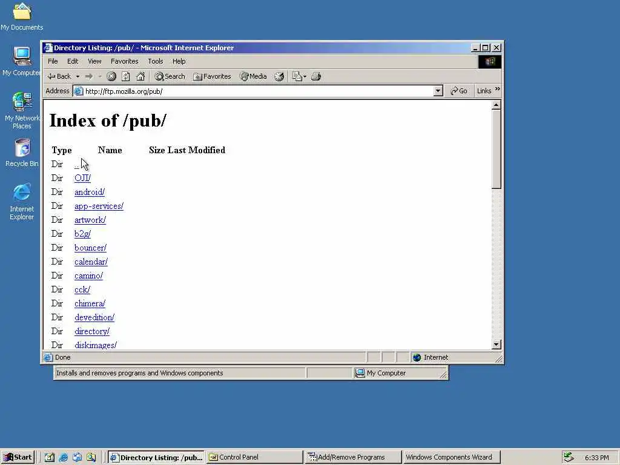
Task: Click the system tray network icon
Action: (x=568, y=457)
